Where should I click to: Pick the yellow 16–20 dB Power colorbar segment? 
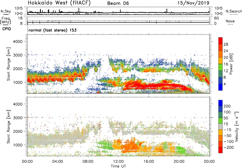(x=221, y=60)
